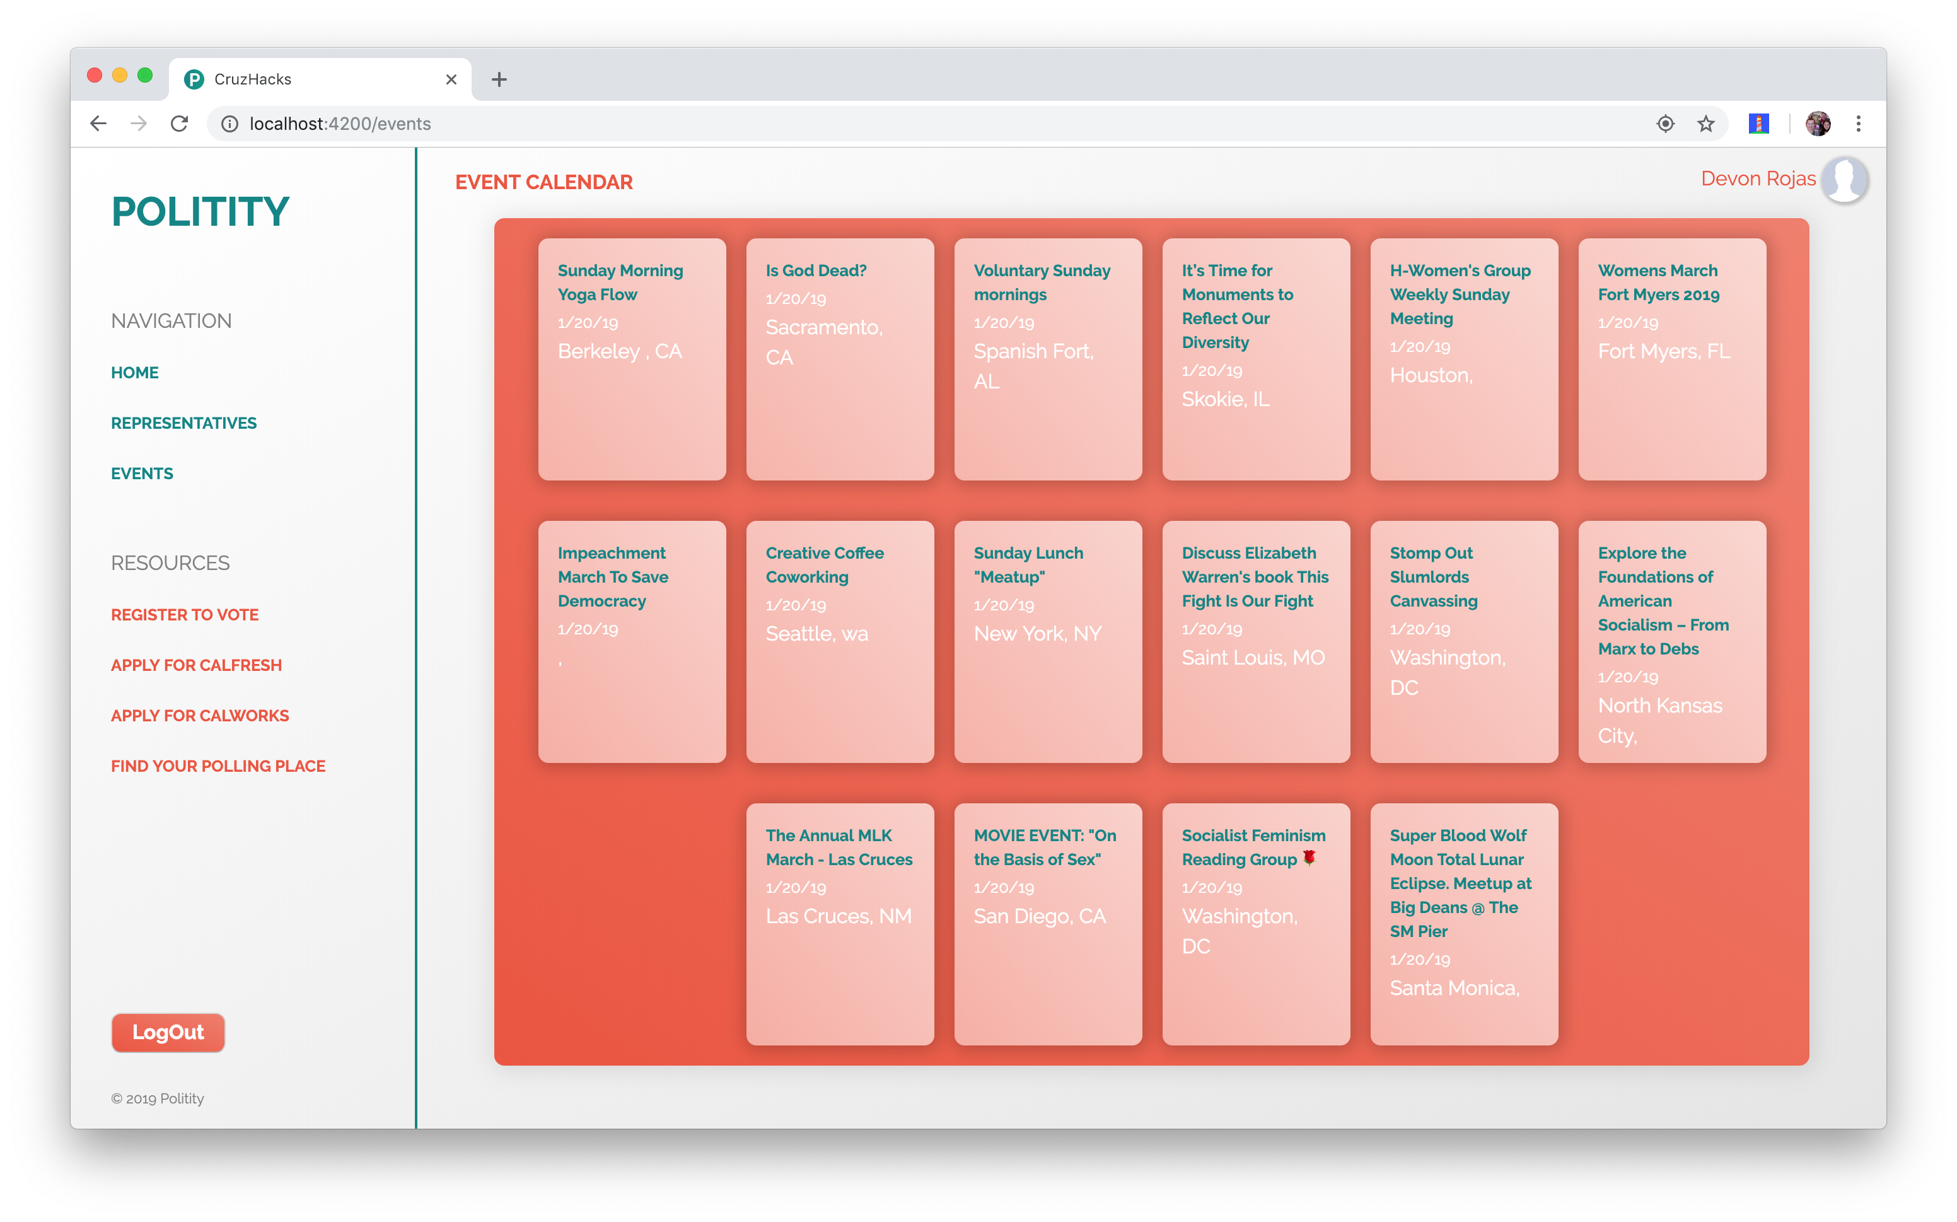The image size is (1957, 1222).
Task: Open the REPRESENTATIVES navigation link
Action: pos(183,422)
